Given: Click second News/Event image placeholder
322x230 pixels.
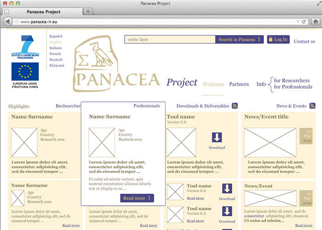Looking at the screenshot, I should click(x=270, y=198).
